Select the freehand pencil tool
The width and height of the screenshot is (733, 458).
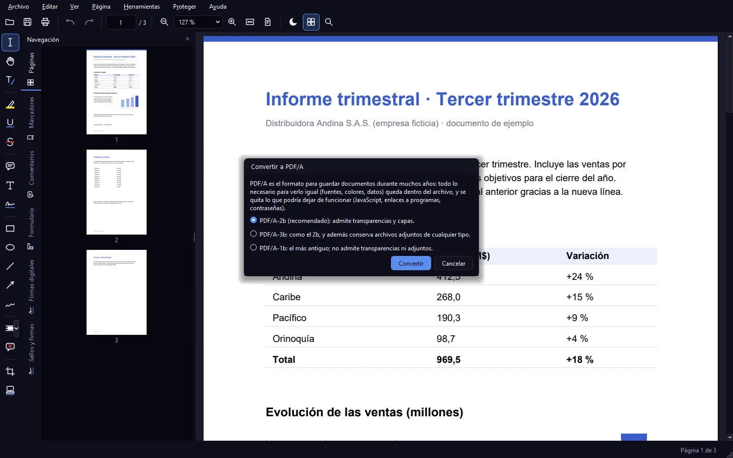click(x=10, y=305)
